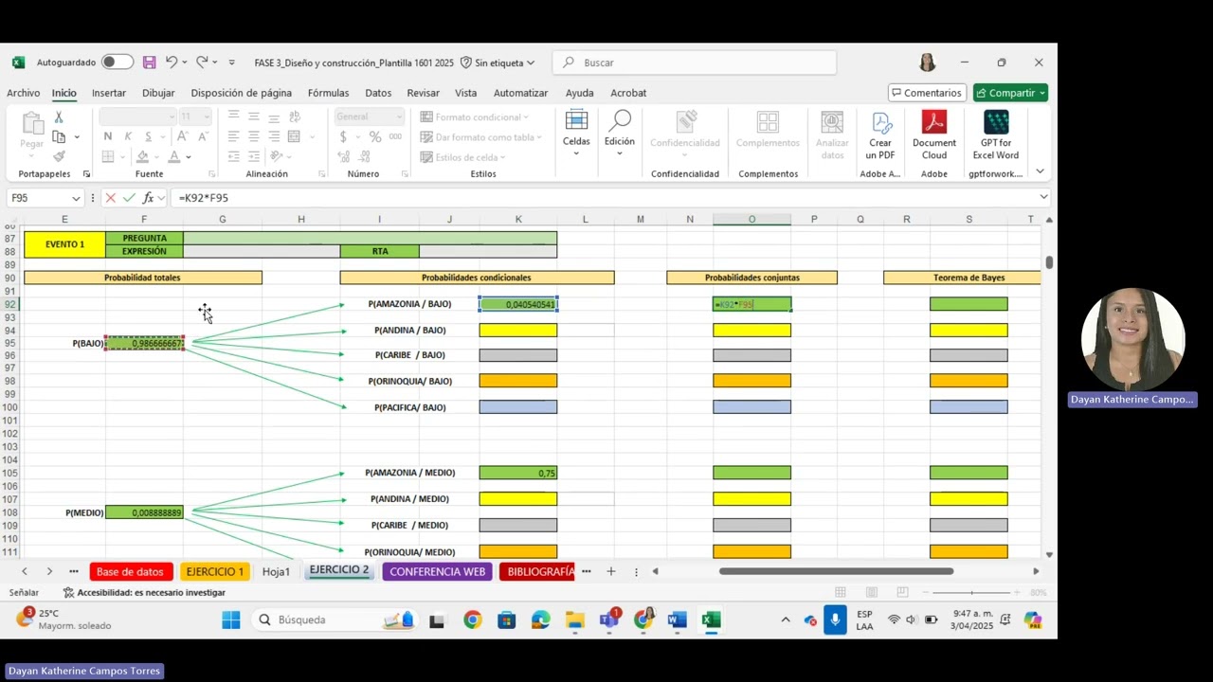Click the Save icon in title bar
Image resolution: width=1213 pixels, height=682 pixels.
click(149, 63)
